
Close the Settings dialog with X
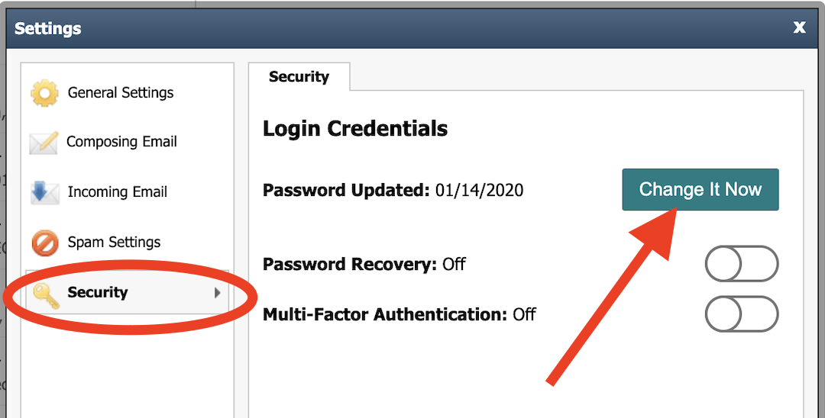click(799, 27)
